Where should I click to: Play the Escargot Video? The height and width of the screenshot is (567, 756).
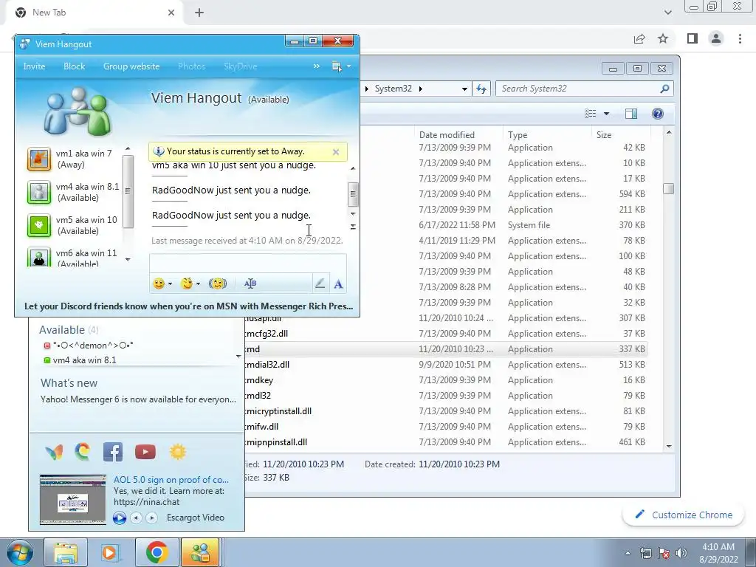point(120,518)
